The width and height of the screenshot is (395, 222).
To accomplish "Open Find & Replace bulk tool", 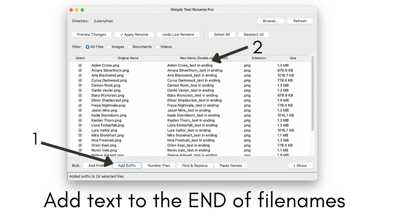I will pyautogui.click(x=195, y=166).
